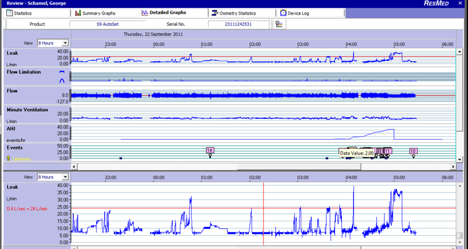Open the graph display settings icon
This screenshot has width=468, height=249.
[x=279, y=24]
